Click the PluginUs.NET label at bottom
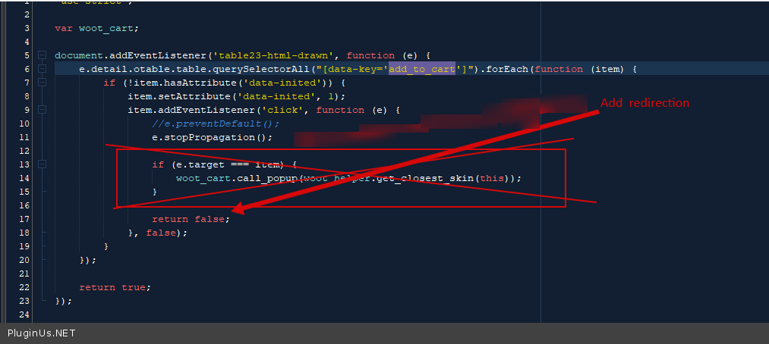The height and width of the screenshot is (344, 769). 42,333
